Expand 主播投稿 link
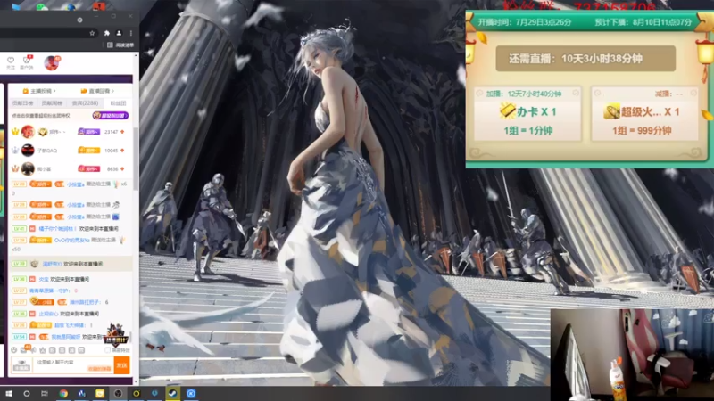 pos(39,91)
